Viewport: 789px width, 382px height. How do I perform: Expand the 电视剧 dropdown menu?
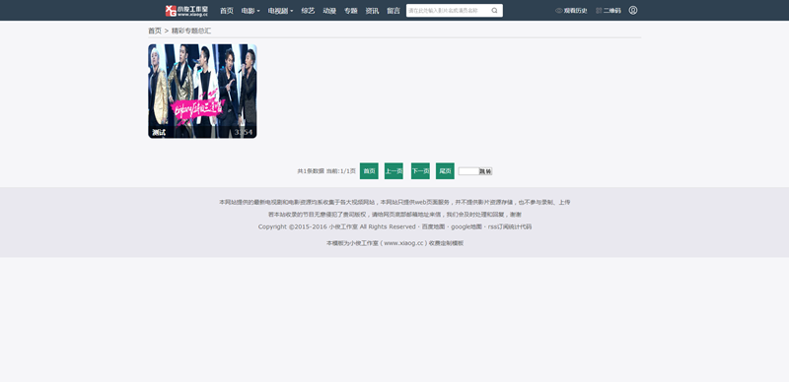[x=280, y=11]
